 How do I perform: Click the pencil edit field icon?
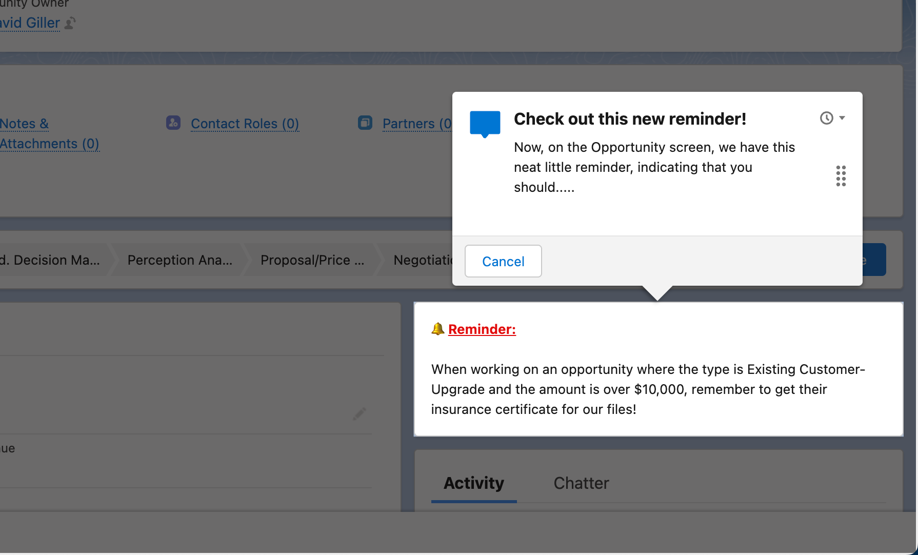pyautogui.click(x=359, y=413)
